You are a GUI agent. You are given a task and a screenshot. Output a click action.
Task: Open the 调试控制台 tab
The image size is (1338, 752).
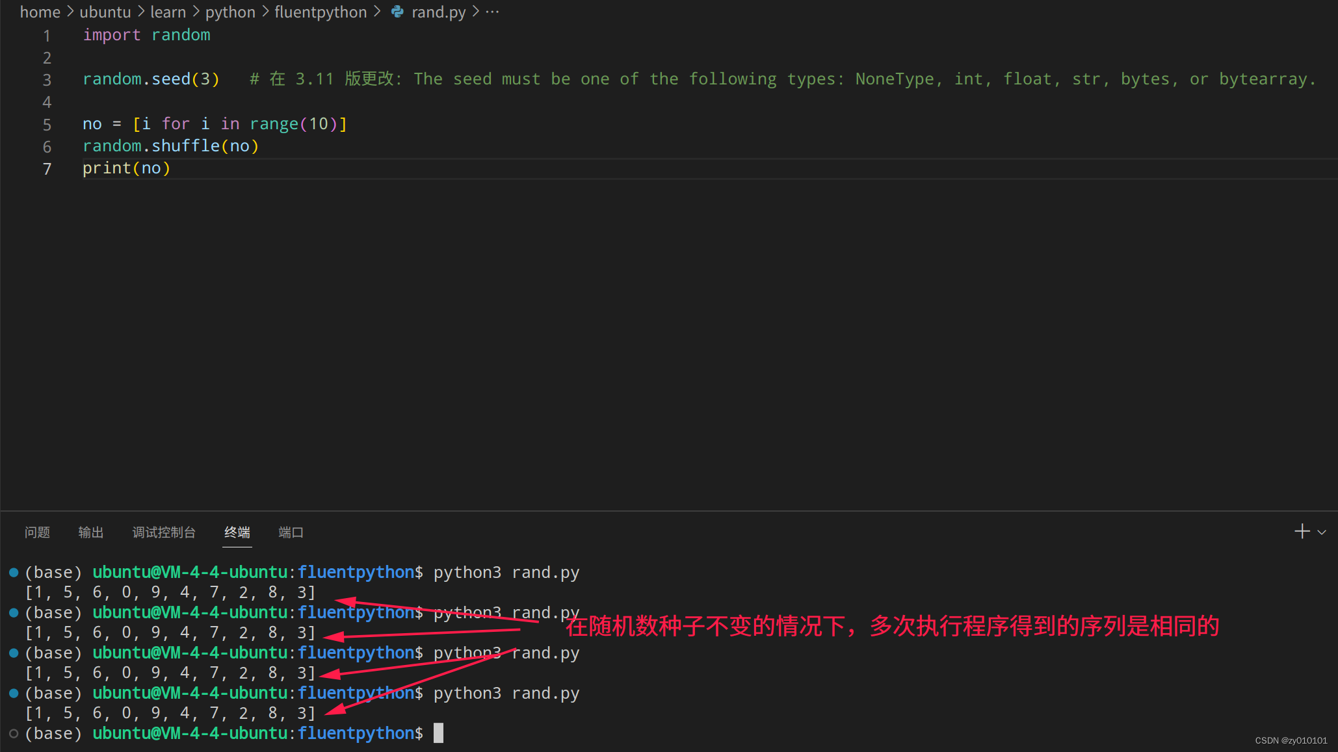(x=164, y=533)
